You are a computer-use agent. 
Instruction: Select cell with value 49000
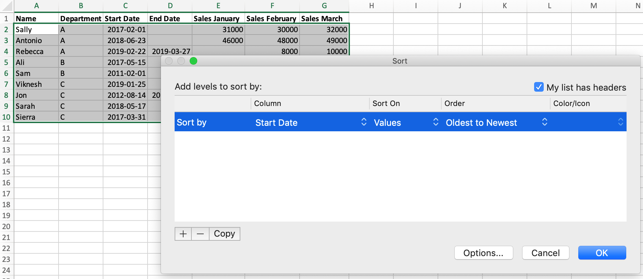pyautogui.click(x=324, y=41)
